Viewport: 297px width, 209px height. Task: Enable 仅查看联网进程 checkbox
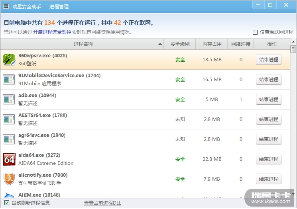[x=255, y=32]
